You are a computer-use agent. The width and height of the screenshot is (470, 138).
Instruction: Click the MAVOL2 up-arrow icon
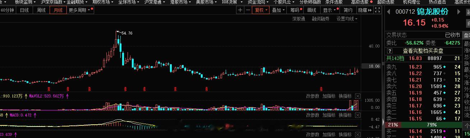[x=67, y=96]
